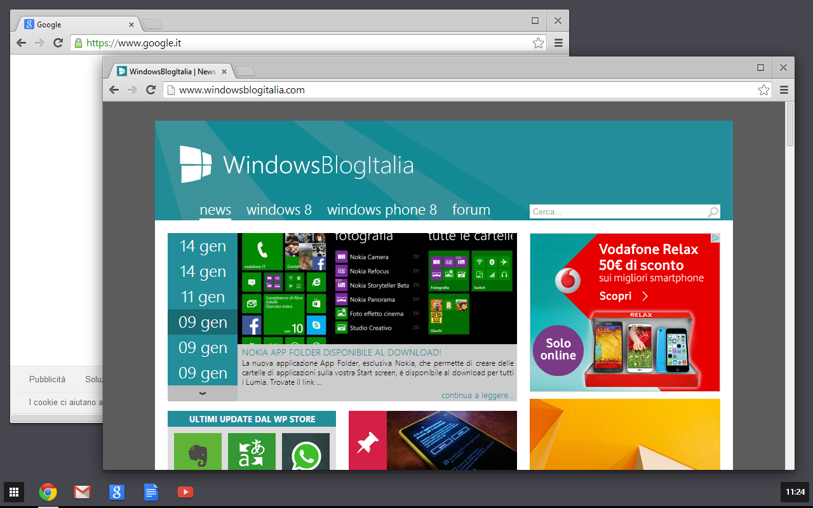Open the forum menu item
This screenshot has width=813, height=508.
[x=471, y=210]
